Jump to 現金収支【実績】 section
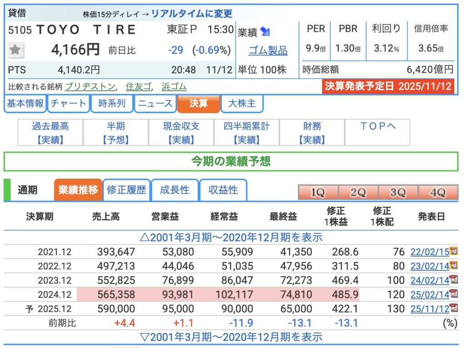Image resolution: width=465 pixels, height=348 pixels. [181, 133]
